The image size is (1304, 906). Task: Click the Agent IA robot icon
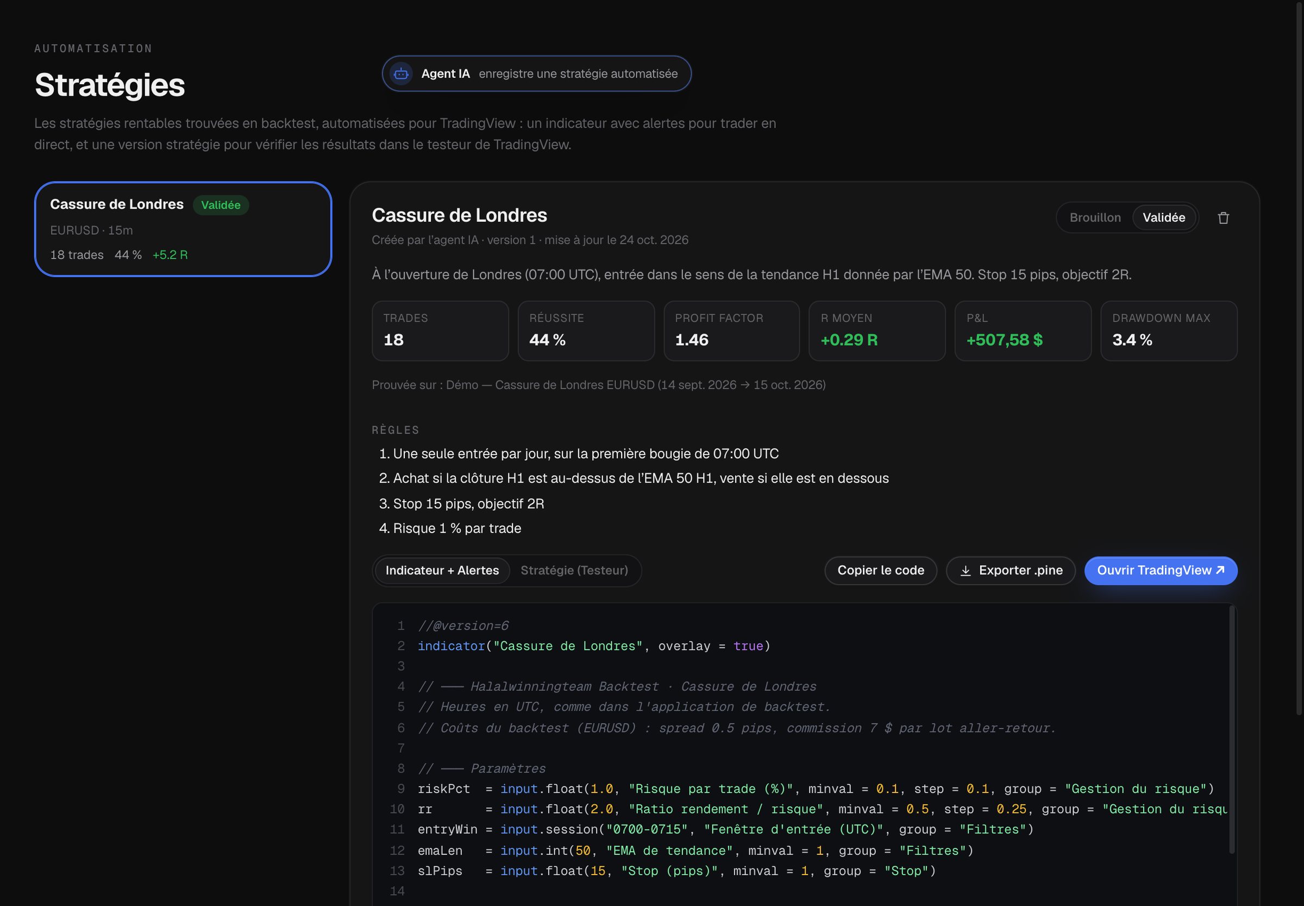click(401, 74)
